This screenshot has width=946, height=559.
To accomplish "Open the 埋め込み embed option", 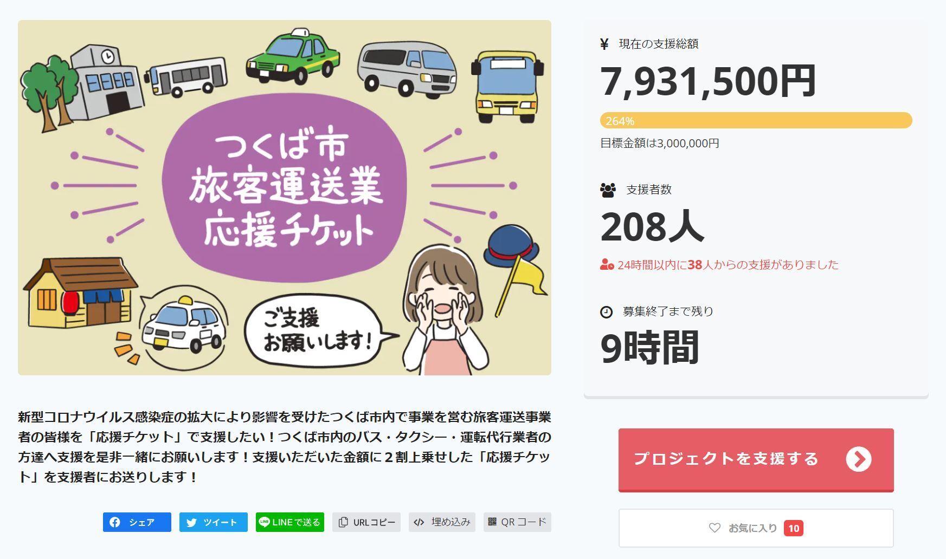I will (x=442, y=522).
